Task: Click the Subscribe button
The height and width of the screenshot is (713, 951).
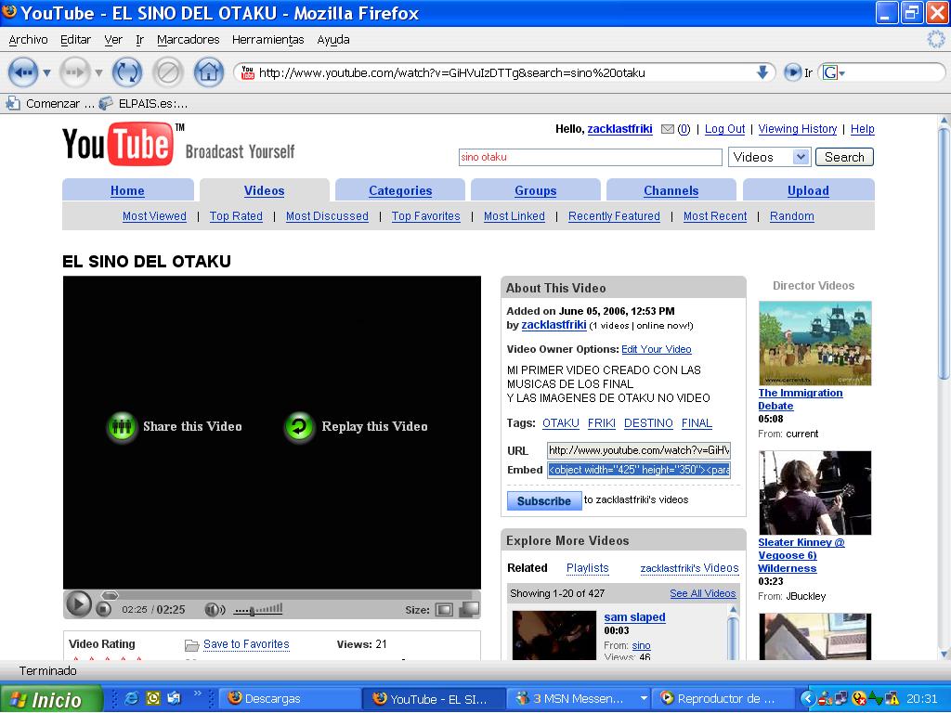Action: (x=544, y=500)
